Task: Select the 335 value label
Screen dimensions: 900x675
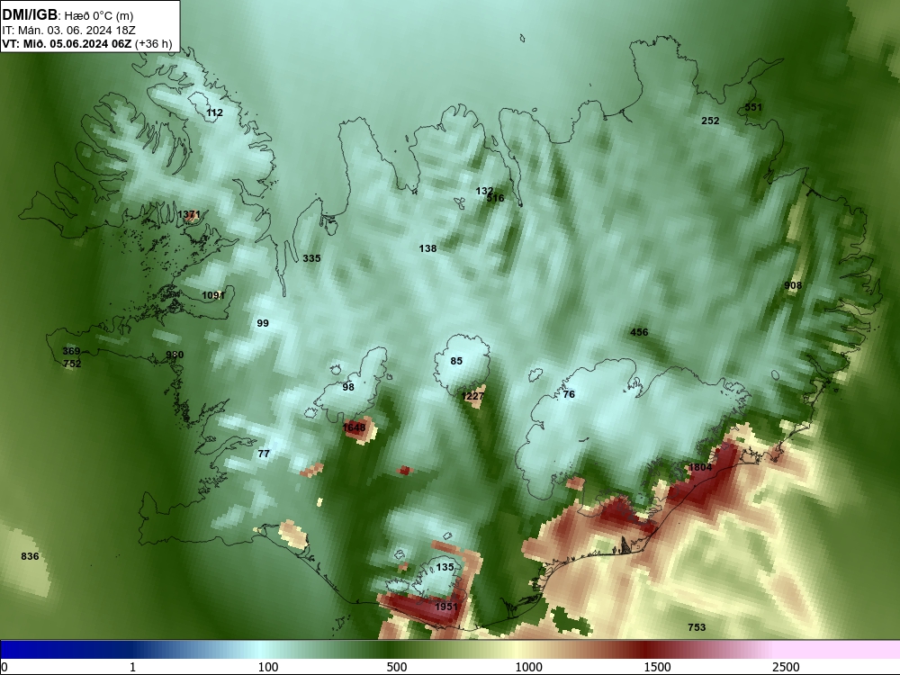Action: point(311,258)
